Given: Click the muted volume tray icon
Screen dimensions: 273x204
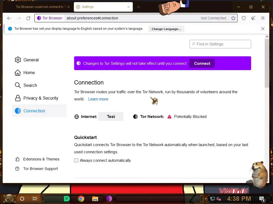Looking at the screenshot, I should tap(219, 199).
